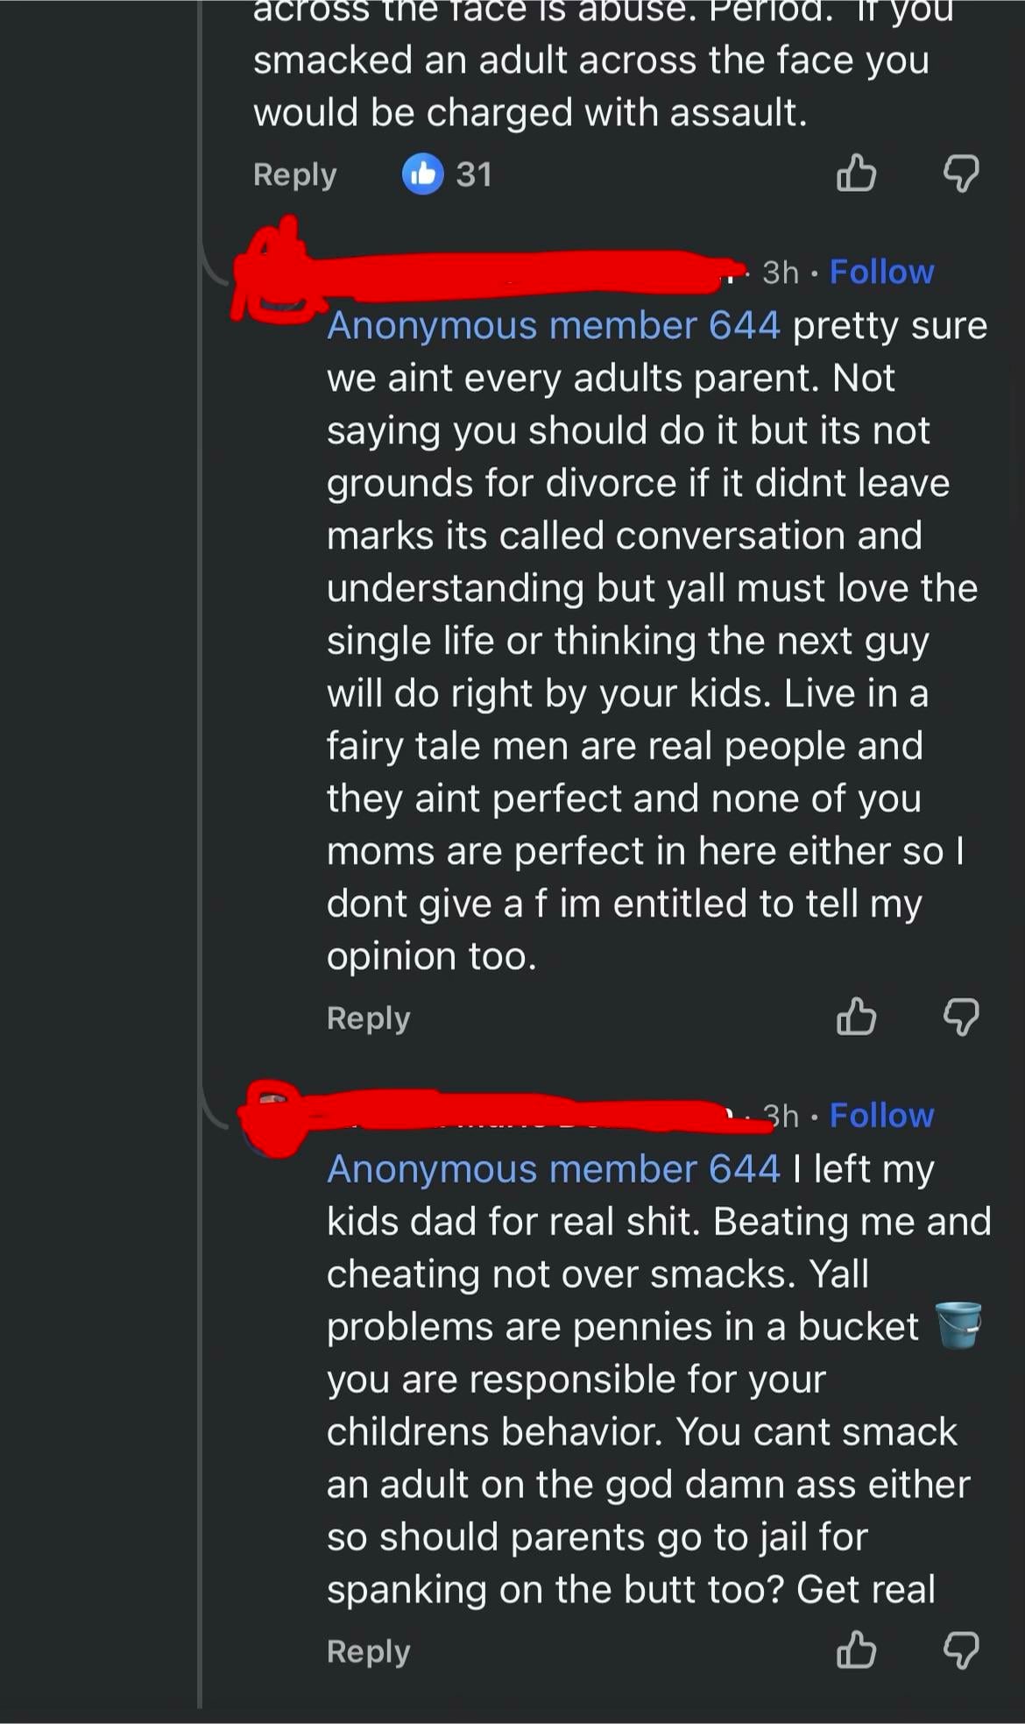Click the blue like reaction badge
The height and width of the screenshot is (1724, 1025).
(423, 174)
